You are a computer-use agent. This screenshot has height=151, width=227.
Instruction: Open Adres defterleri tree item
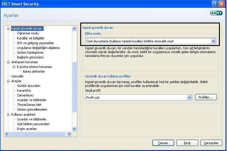click(34, 71)
